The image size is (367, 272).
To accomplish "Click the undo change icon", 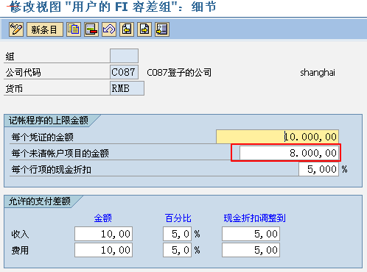I will click(109, 29).
